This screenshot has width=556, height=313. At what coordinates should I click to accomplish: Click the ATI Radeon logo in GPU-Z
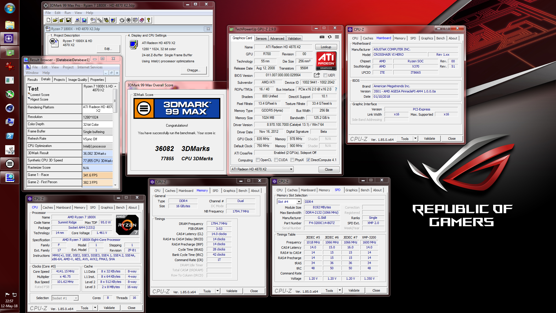pos(326,61)
